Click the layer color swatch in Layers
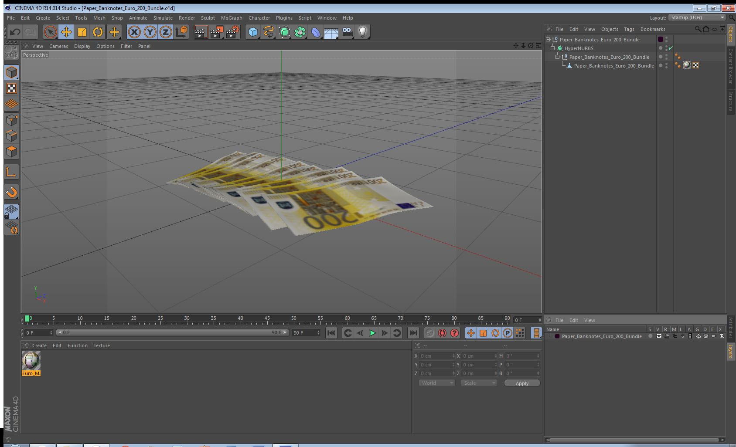Image resolution: width=736 pixels, height=447 pixels. [557, 336]
